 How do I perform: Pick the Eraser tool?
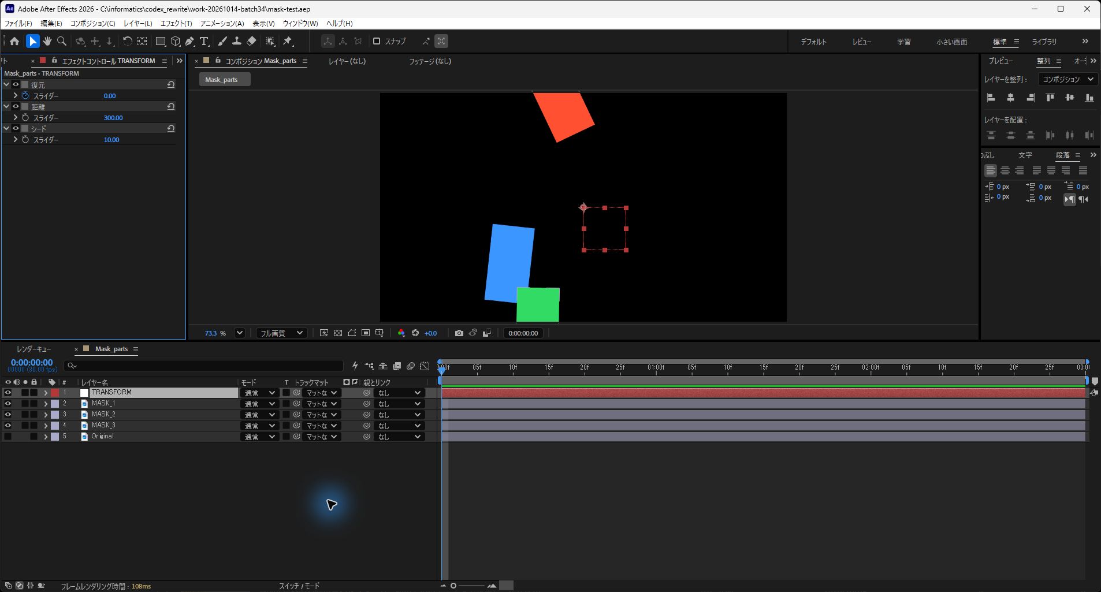click(x=251, y=41)
